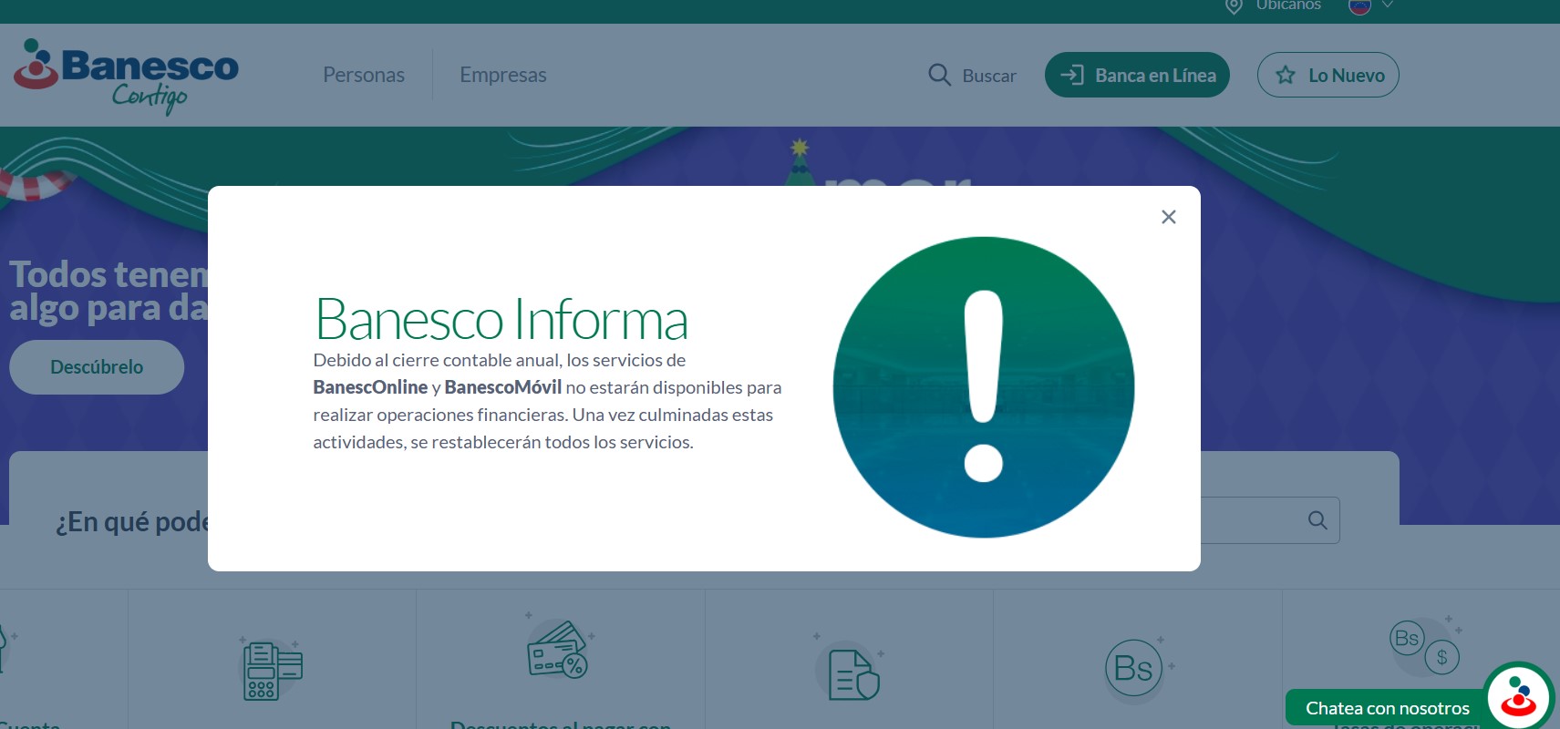The width and height of the screenshot is (1560, 729).
Task: Open Banca en Línea login
Action: pyautogui.click(x=1137, y=75)
